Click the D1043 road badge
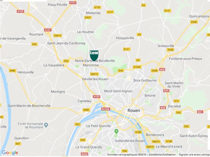 coord(137,67)
